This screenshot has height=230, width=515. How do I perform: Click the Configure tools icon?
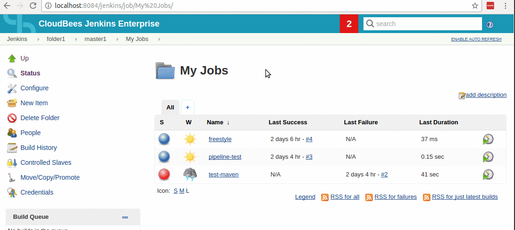pyautogui.click(x=12, y=88)
